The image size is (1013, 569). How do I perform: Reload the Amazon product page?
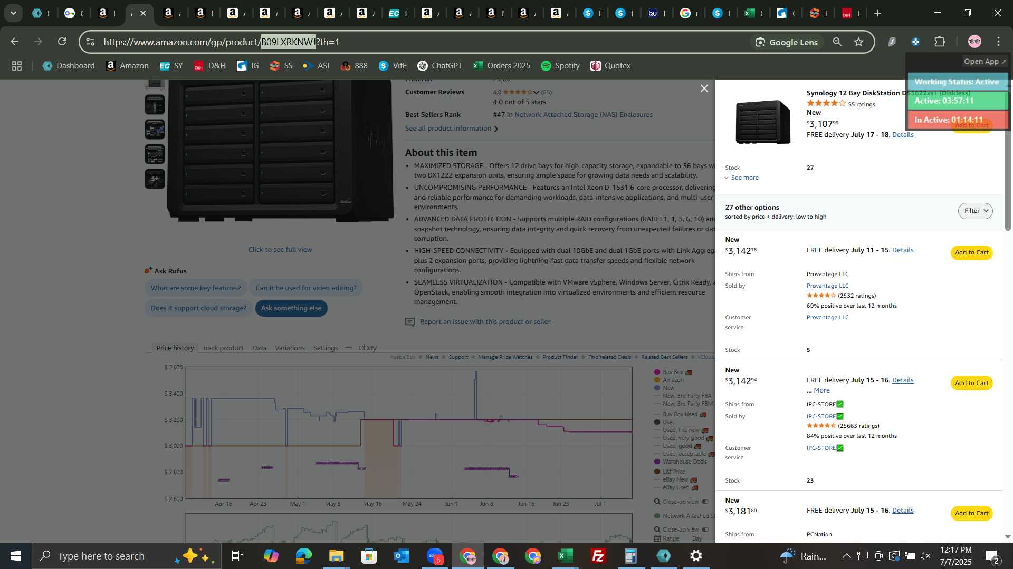[x=62, y=42]
